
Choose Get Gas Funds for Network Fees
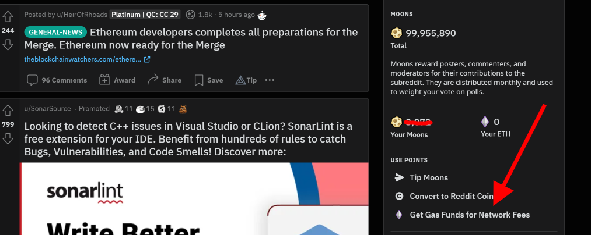[x=469, y=215]
